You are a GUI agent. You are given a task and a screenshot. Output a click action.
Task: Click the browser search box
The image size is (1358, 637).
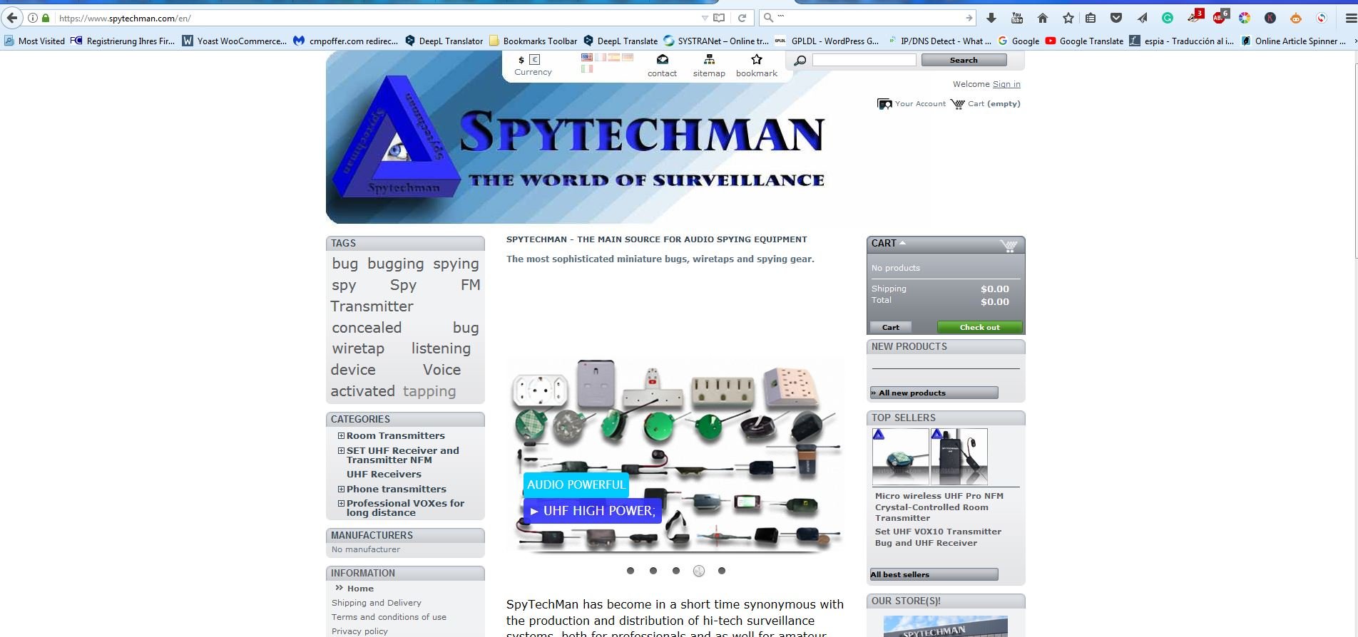[x=868, y=18]
